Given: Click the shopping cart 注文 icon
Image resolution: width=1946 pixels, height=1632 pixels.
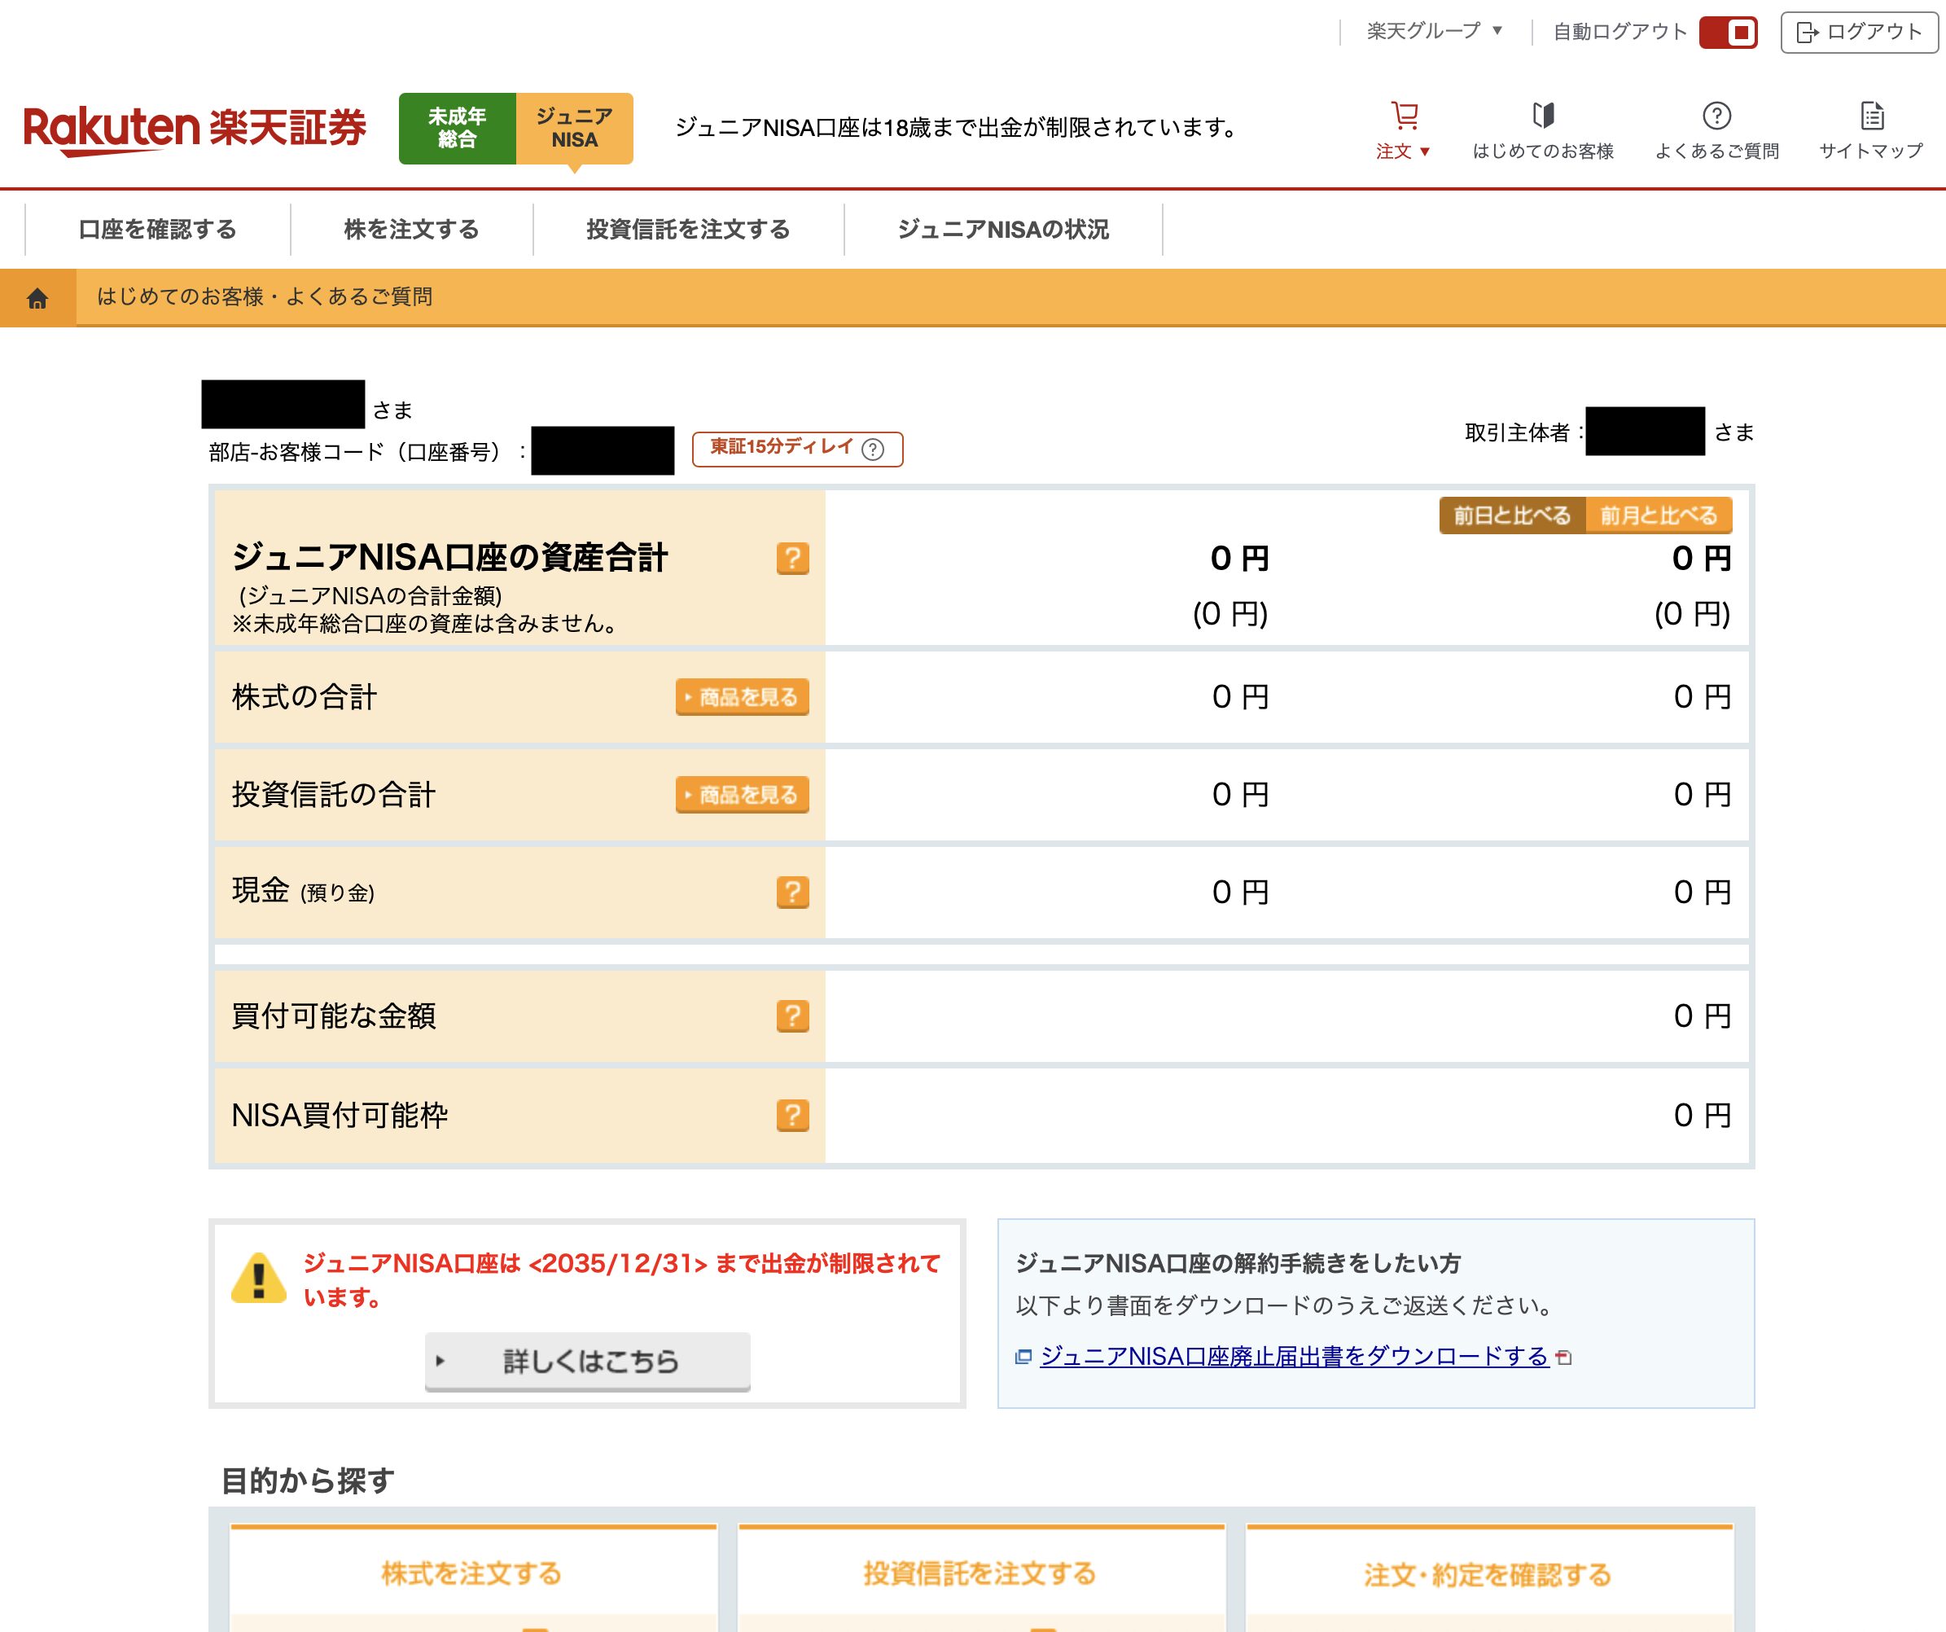Looking at the screenshot, I should pyautogui.click(x=1404, y=116).
